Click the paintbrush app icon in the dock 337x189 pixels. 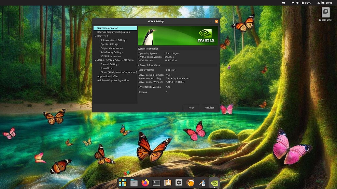click(201, 183)
